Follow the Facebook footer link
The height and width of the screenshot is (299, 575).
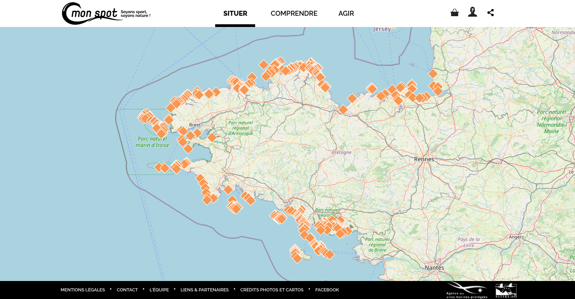point(327,290)
